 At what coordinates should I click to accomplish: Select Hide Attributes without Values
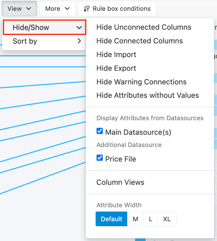tap(148, 95)
